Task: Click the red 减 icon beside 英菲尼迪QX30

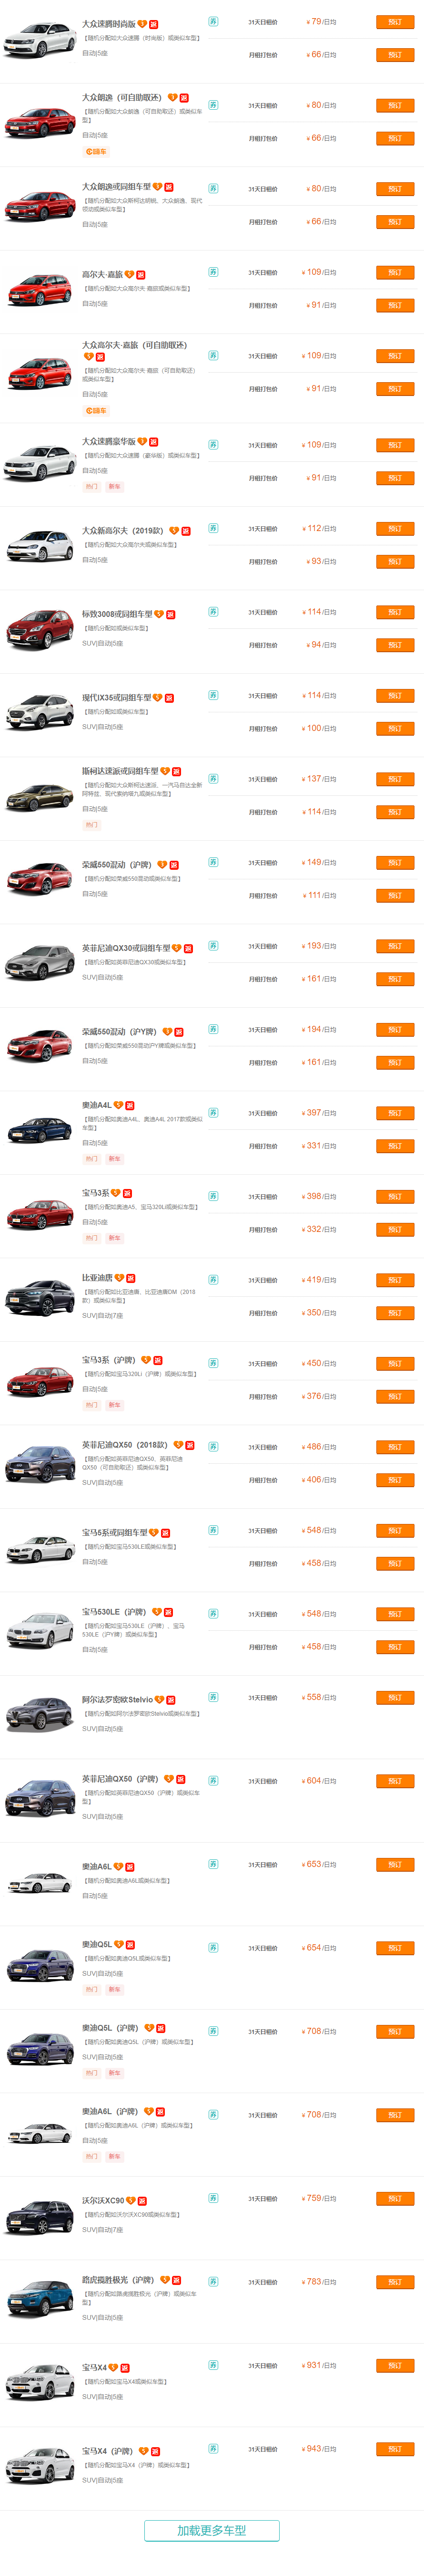Action: [x=188, y=948]
